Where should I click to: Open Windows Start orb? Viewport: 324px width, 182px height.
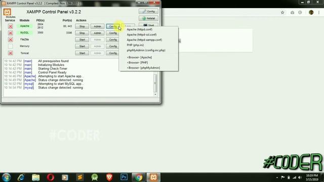pos(7,177)
